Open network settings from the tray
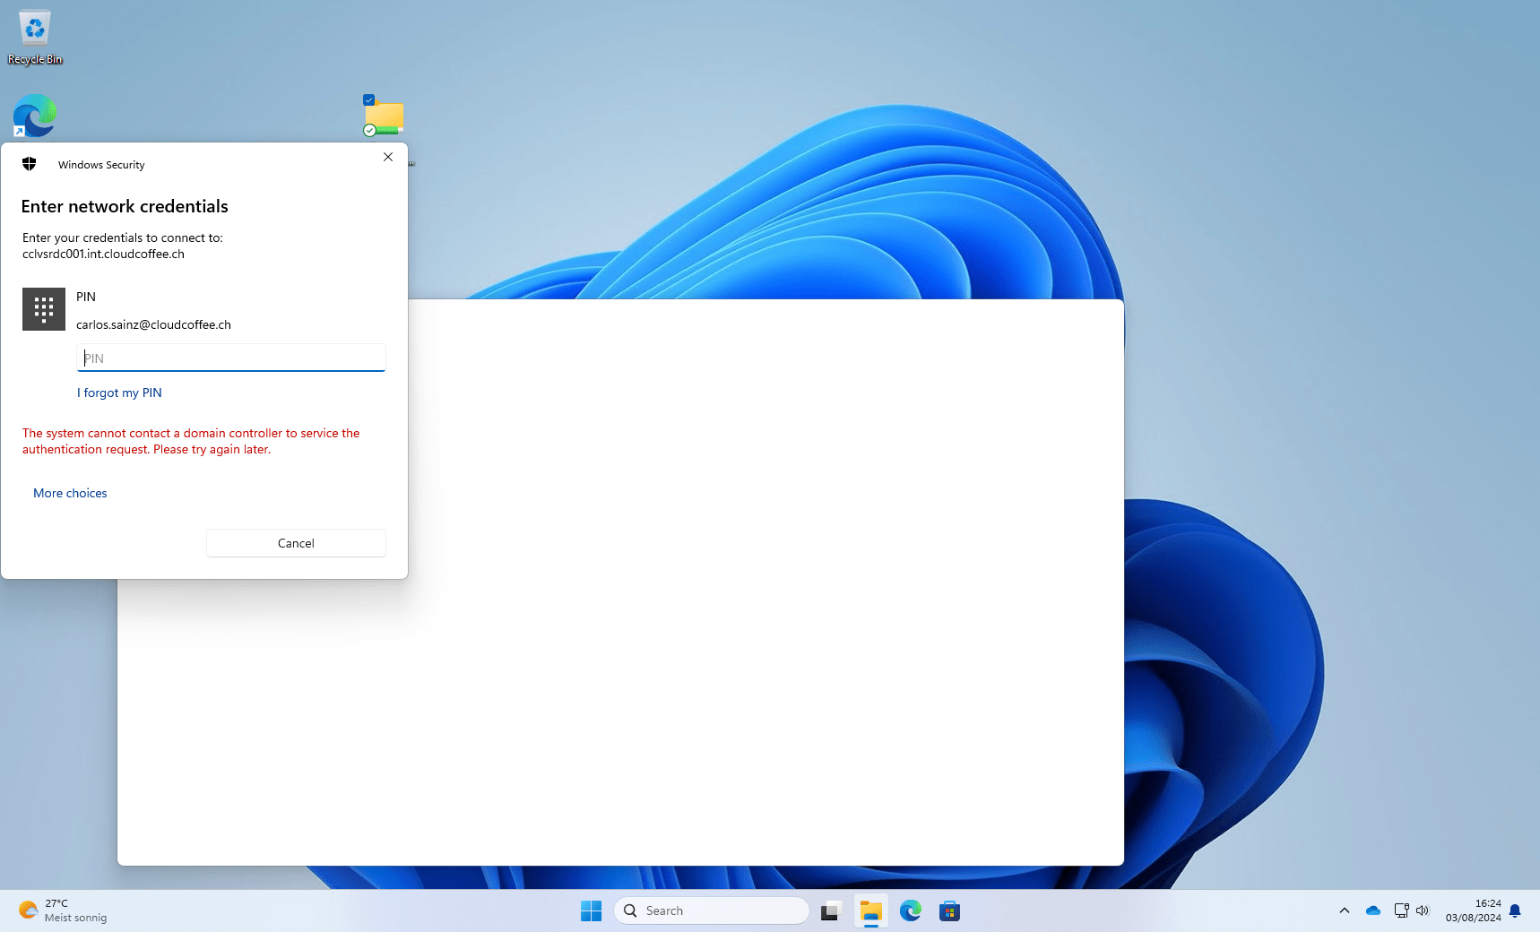Image resolution: width=1540 pixels, height=932 pixels. click(1401, 910)
